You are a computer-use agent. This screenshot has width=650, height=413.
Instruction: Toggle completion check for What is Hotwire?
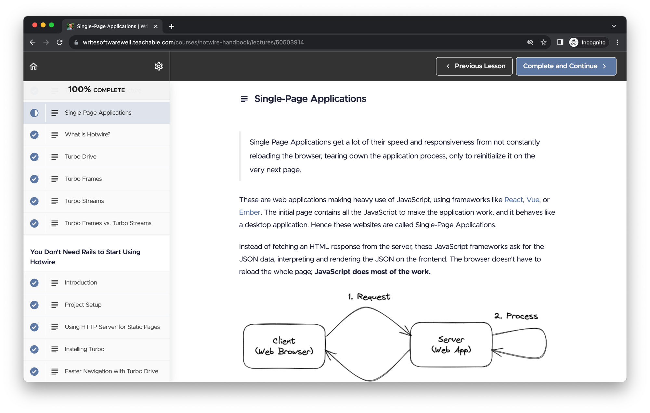coord(34,134)
